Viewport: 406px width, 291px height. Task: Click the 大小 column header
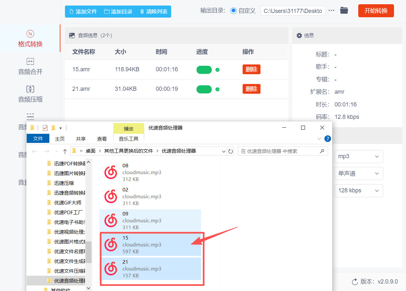point(121,52)
